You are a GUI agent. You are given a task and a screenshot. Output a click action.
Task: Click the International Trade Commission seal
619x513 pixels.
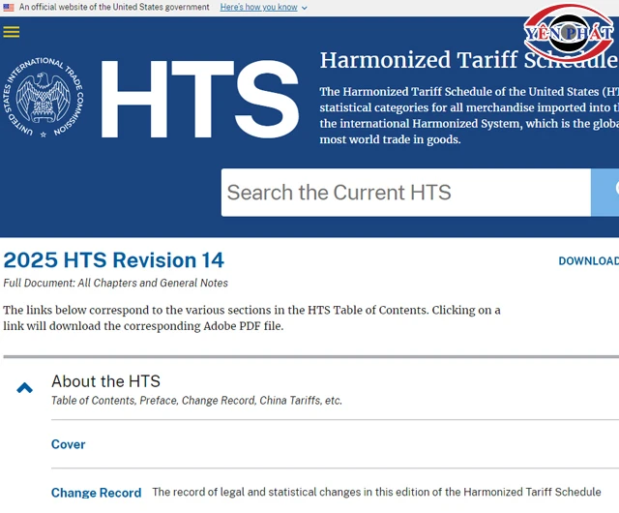(x=44, y=99)
